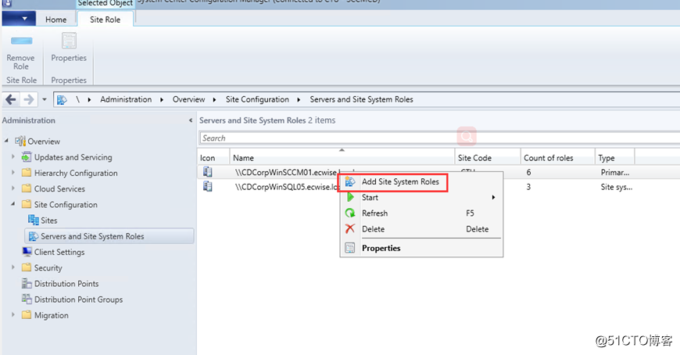
Task: Collapse the Site Configuration tree node
Action: tap(13, 203)
